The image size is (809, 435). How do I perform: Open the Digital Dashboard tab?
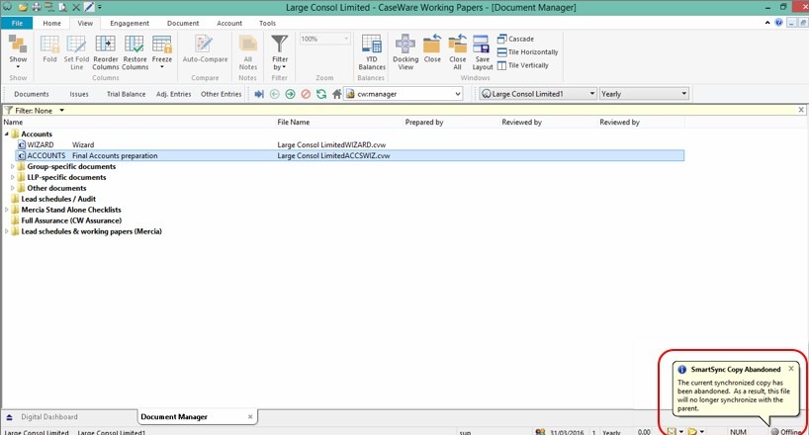coord(49,417)
